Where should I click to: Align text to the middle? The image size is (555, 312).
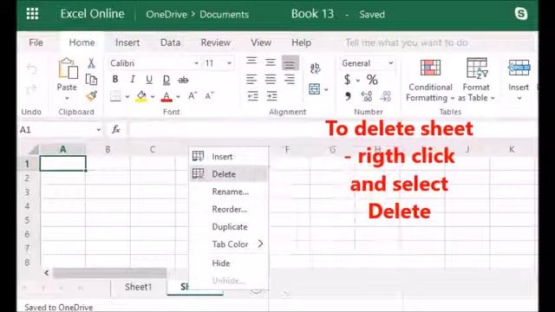click(271, 62)
